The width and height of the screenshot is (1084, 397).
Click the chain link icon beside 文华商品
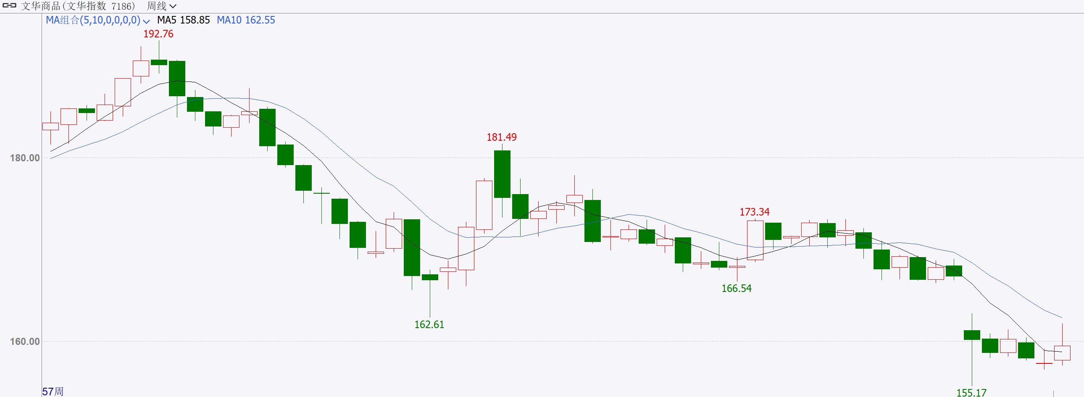point(9,6)
